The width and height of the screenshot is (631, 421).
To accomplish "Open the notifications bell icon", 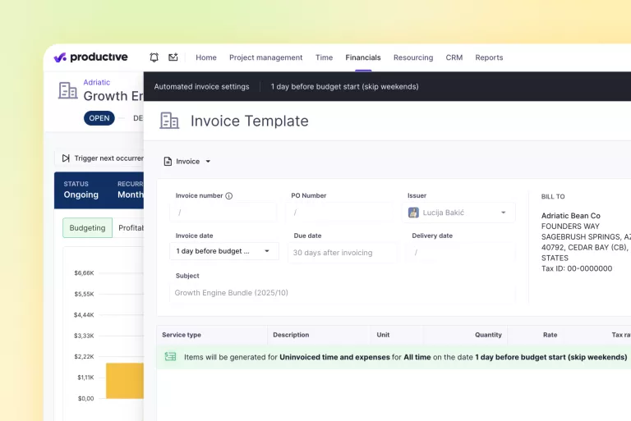I will [154, 57].
